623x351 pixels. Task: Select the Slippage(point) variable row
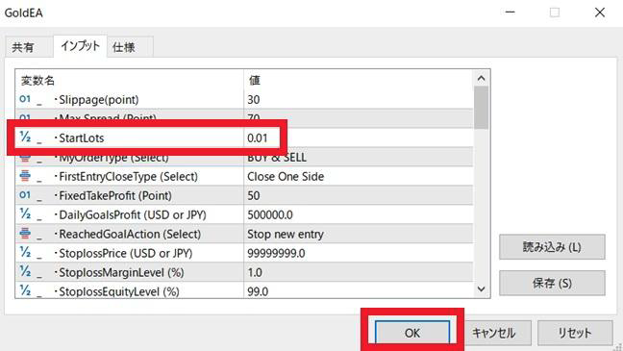[x=244, y=99]
